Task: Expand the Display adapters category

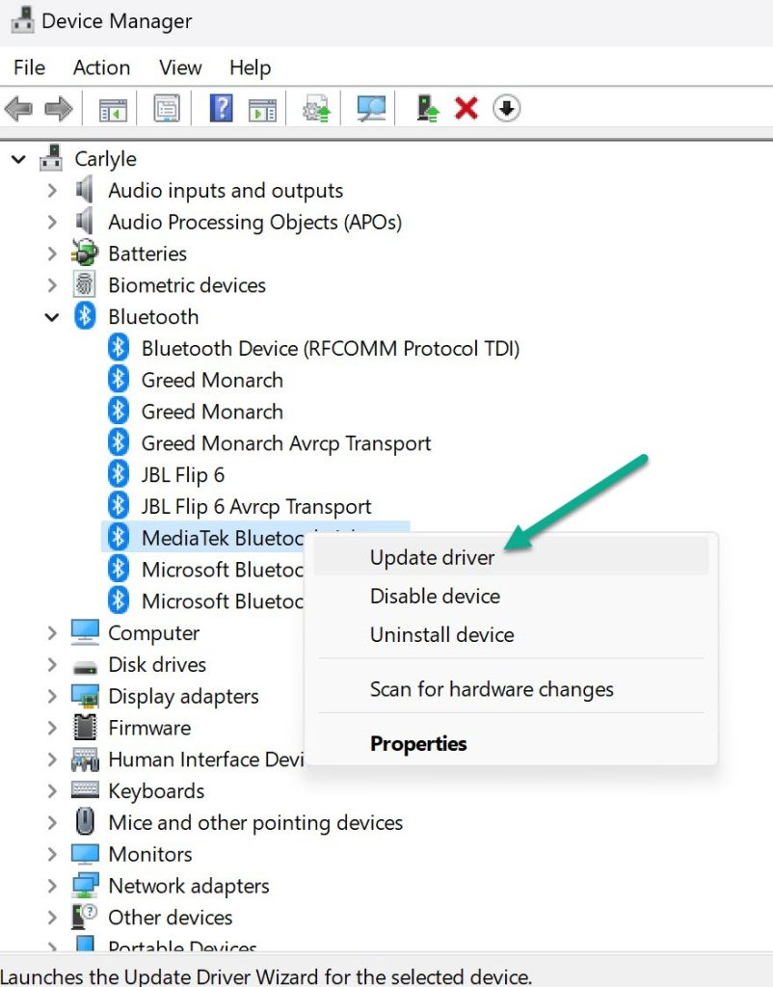Action: 52,696
